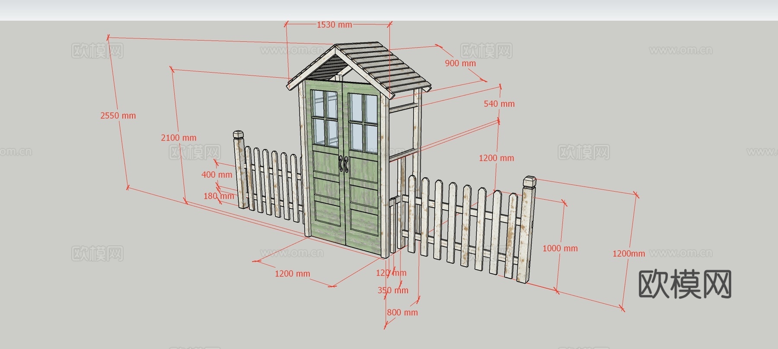Click the 120 mm dimension text
Screen dimensions: 778x349
coord(391,273)
